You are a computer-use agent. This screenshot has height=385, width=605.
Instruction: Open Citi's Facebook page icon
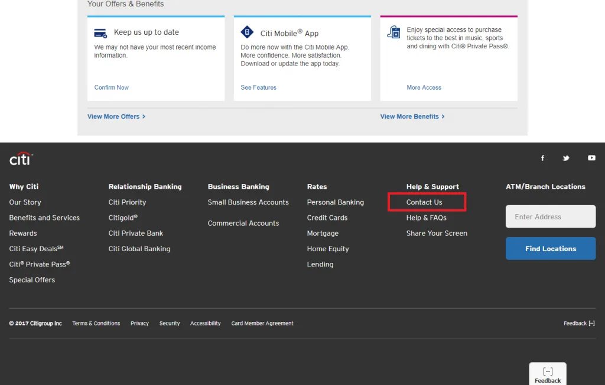tap(542, 158)
